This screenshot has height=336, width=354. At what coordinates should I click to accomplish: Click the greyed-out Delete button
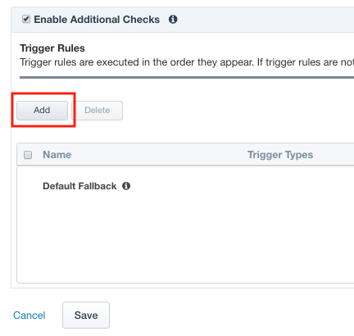98,111
